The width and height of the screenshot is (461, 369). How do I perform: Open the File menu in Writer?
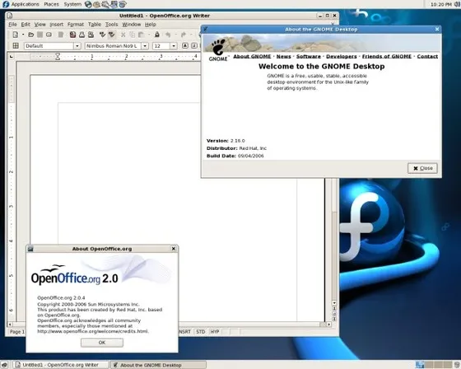click(12, 25)
